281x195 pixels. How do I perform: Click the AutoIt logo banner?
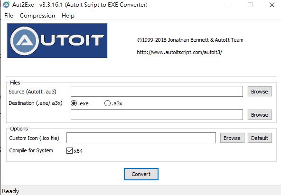click(x=57, y=40)
